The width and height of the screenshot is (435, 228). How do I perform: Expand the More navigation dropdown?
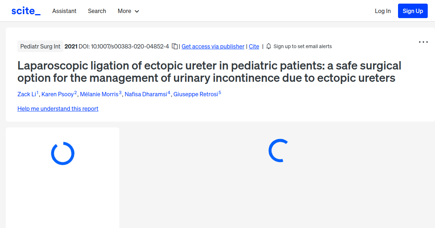128,11
